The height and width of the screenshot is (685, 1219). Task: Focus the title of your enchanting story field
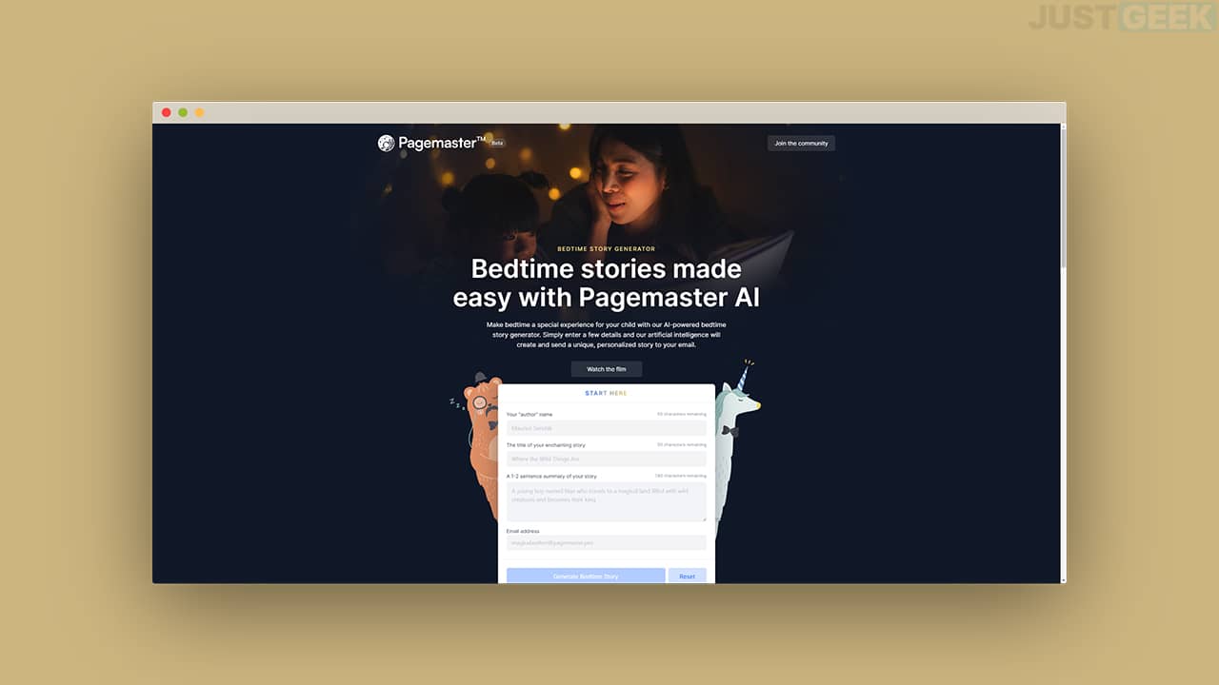[x=607, y=459]
